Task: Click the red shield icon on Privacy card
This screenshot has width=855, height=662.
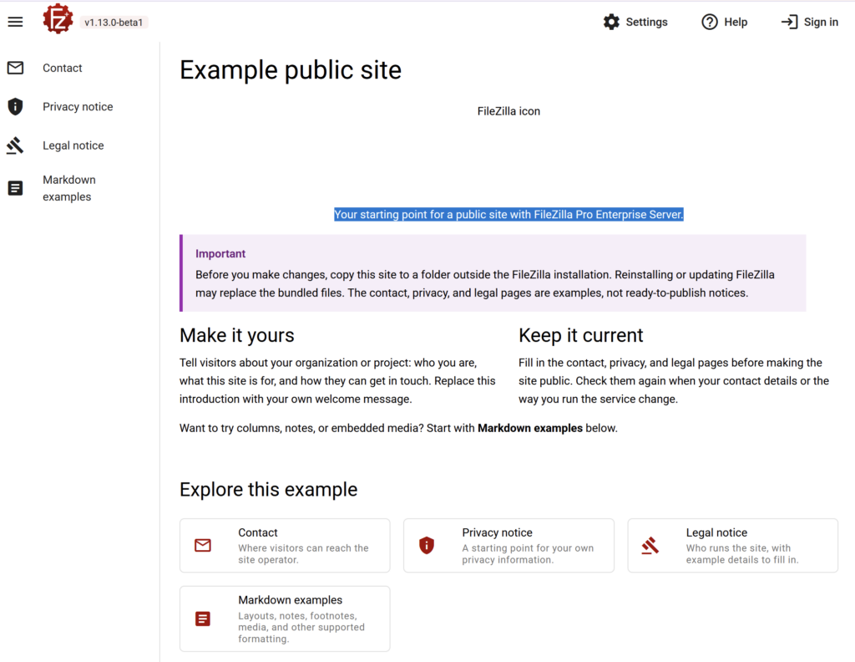Action: [427, 545]
